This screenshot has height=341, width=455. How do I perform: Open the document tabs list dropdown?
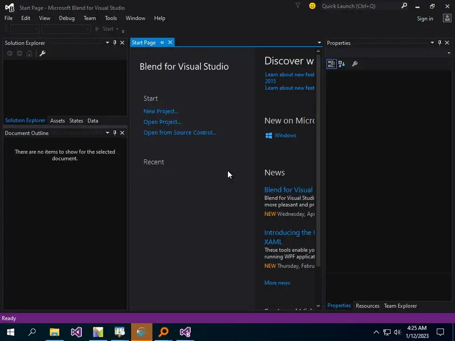click(319, 43)
